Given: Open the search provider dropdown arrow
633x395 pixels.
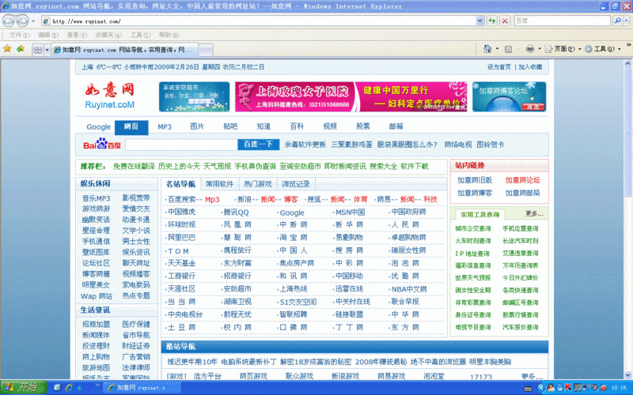Looking at the screenshot, I should pyautogui.click(x=626, y=21).
